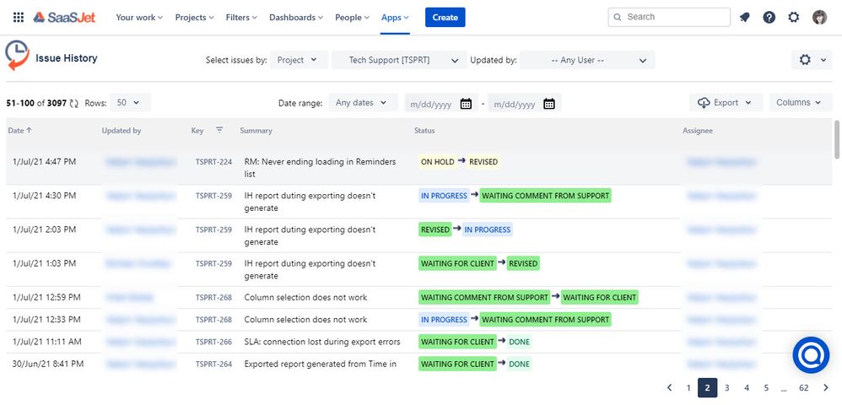Screen dimensions: 842x405
Task: Go to page 3
Action: (x=727, y=388)
